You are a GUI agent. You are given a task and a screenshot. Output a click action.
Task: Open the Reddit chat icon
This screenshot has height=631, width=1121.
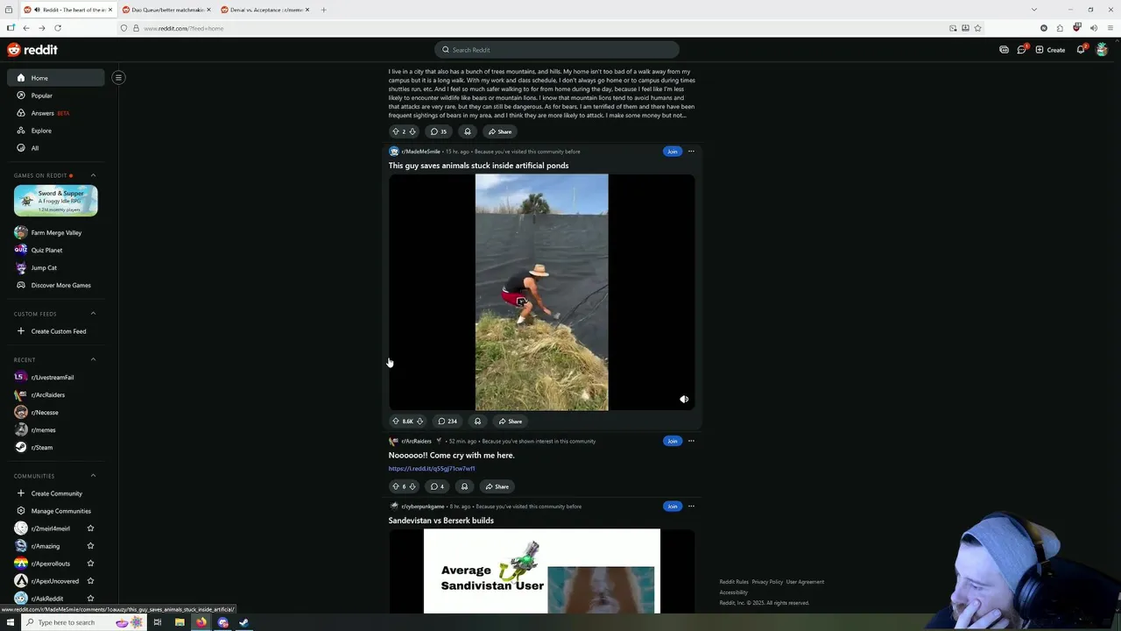pyautogui.click(x=1021, y=50)
